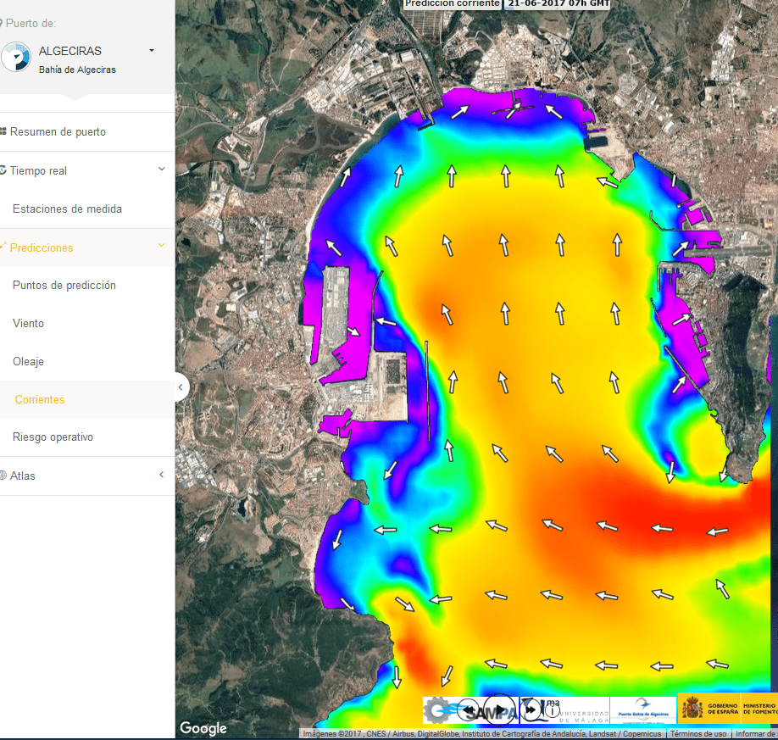
Task: Skip forward with fast-forward button
Action: click(x=531, y=709)
